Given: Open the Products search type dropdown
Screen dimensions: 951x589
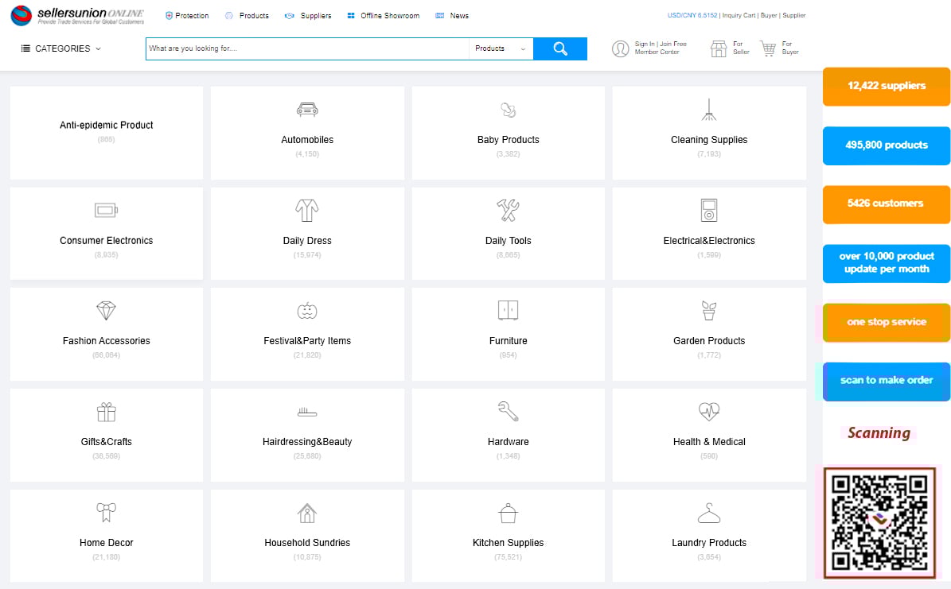Looking at the screenshot, I should tap(500, 48).
